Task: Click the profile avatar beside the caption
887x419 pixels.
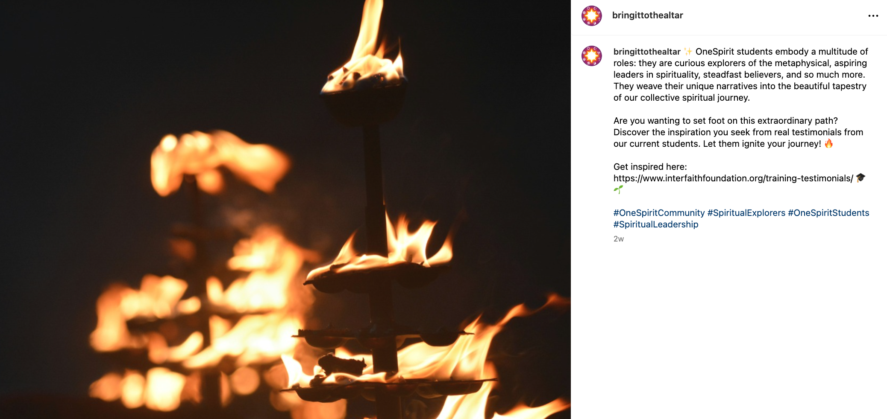Action: pyautogui.click(x=592, y=56)
